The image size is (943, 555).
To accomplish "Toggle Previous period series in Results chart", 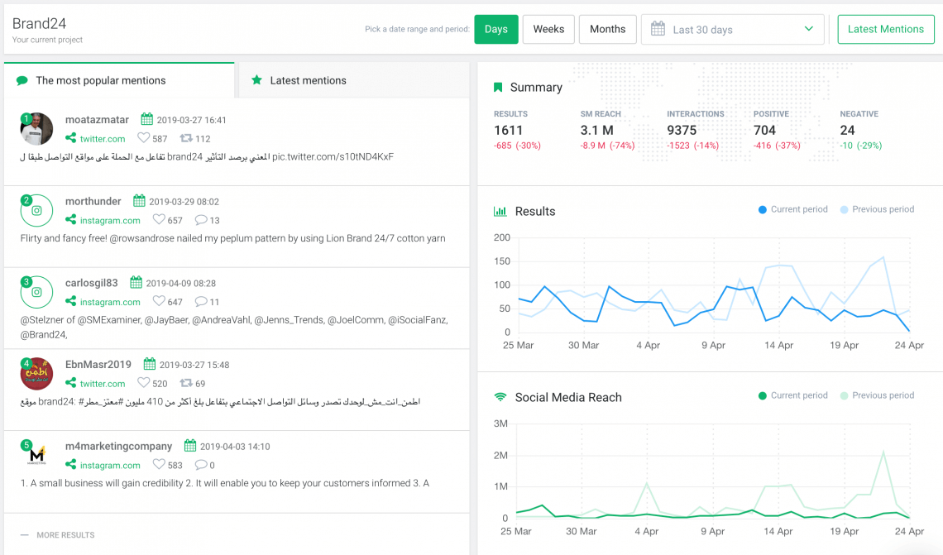I will pos(878,209).
